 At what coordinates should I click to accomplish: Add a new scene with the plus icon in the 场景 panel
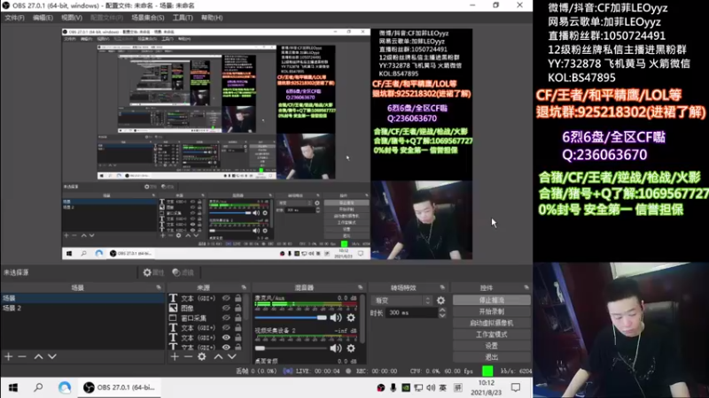coord(9,356)
